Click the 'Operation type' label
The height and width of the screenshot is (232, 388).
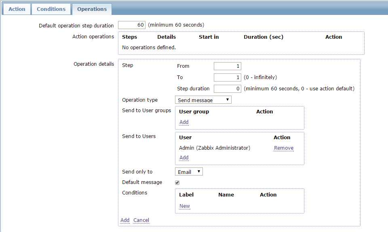tap(140, 100)
